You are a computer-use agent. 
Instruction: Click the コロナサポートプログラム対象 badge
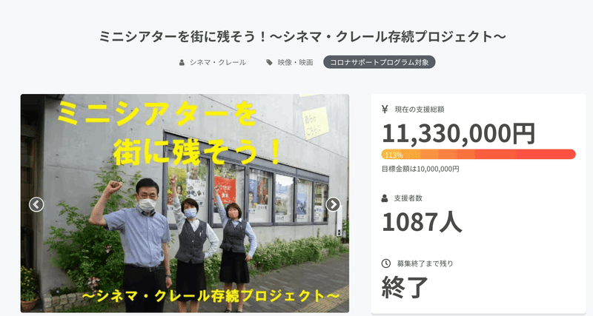click(x=380, y=62)
